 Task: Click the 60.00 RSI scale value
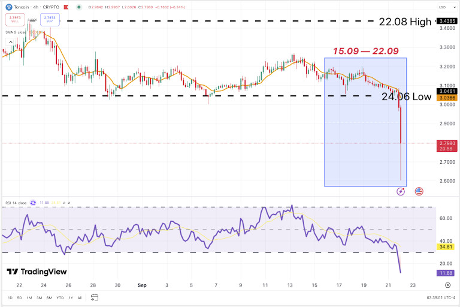click(446, 218)
